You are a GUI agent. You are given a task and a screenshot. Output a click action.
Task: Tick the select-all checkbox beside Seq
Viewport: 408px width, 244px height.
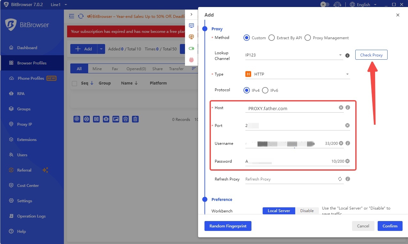(75, 84)
